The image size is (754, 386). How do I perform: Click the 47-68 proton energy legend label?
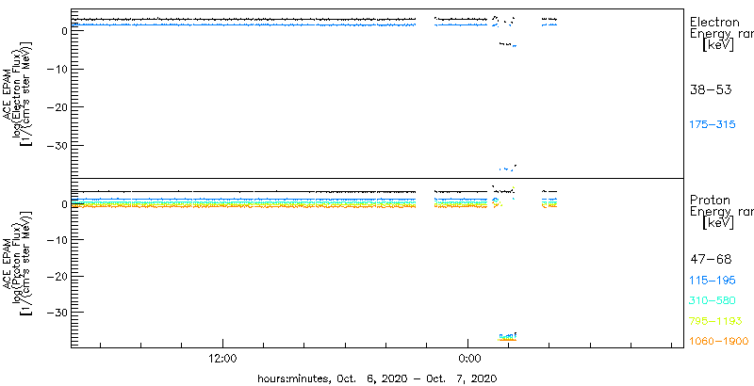(711, 259)
